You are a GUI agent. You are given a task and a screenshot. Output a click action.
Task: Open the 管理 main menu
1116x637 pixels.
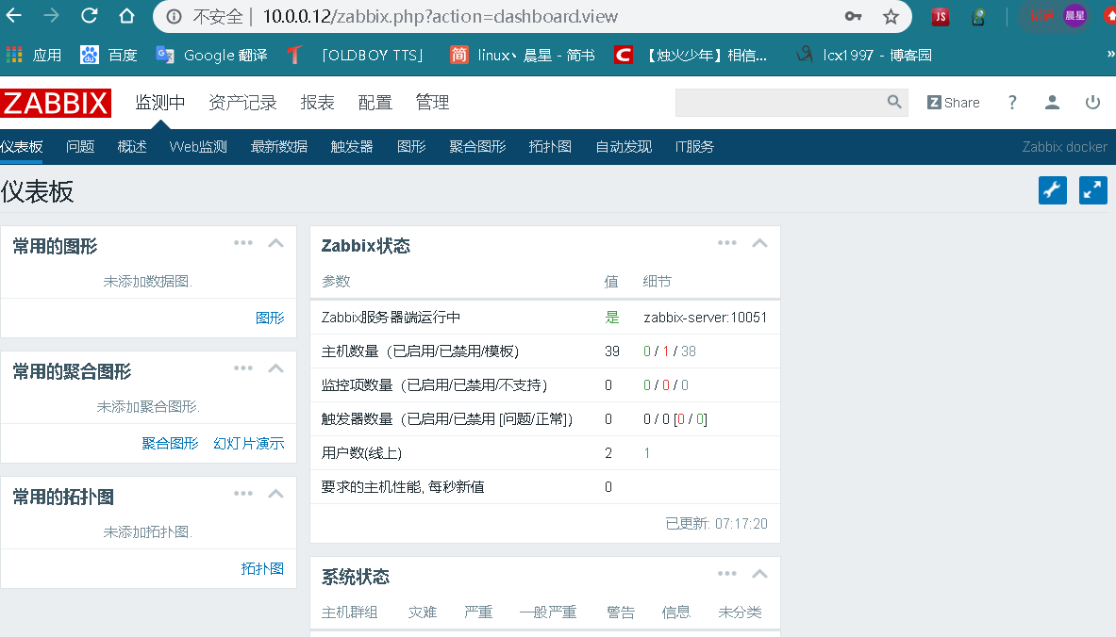point(432,103)
